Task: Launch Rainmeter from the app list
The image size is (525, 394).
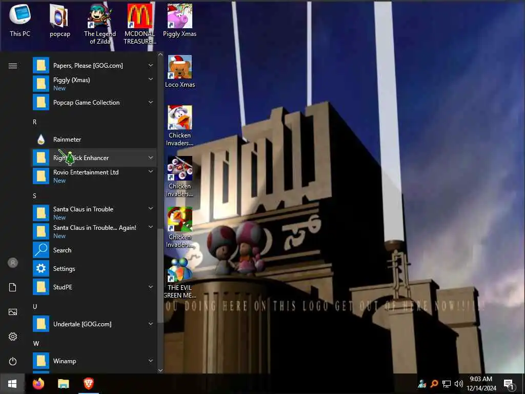Action: coord(94,140)
